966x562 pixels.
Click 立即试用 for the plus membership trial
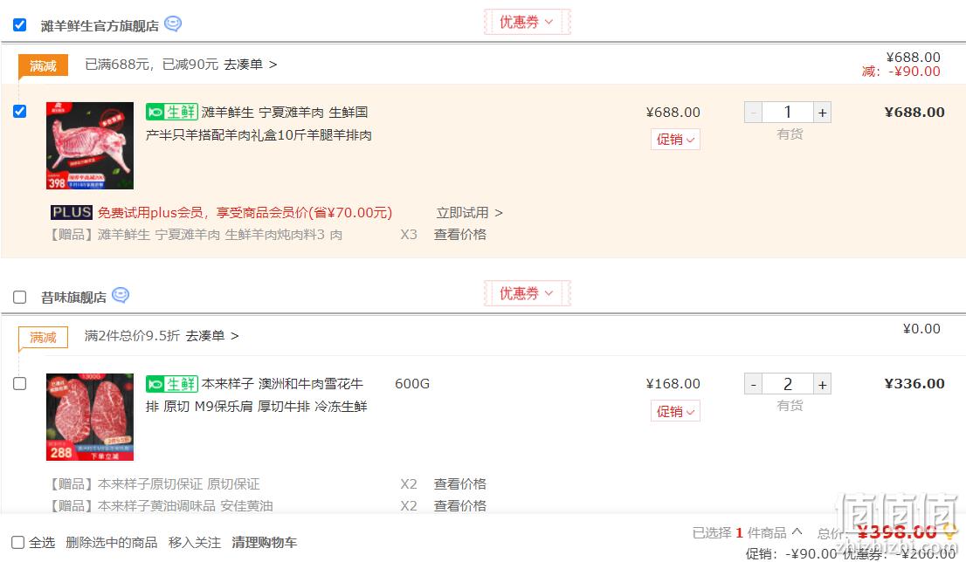pos(469,213)
